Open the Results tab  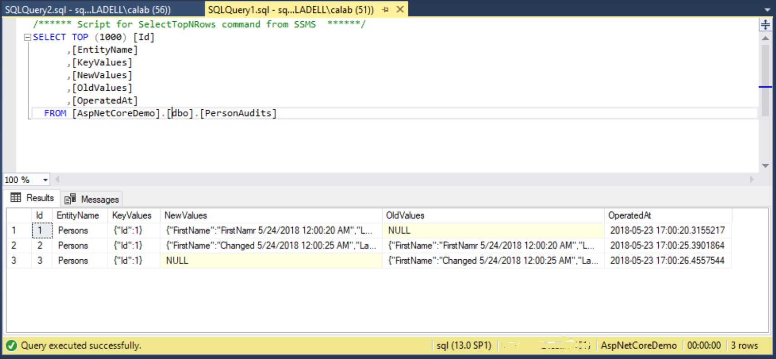click(x=32, y=198)
